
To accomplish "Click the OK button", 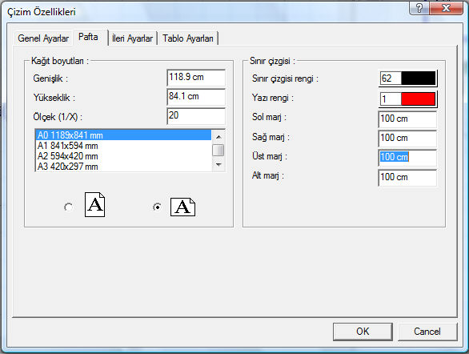I will pyautogui.click(x=363, y=332).
